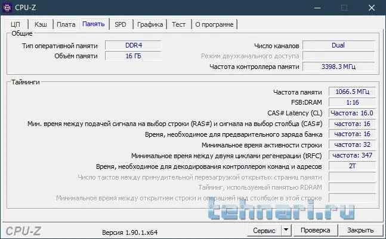Select the 3398.3 МГц controller frequency field
This screenshot has height=239, width=386.
(338, 67)
